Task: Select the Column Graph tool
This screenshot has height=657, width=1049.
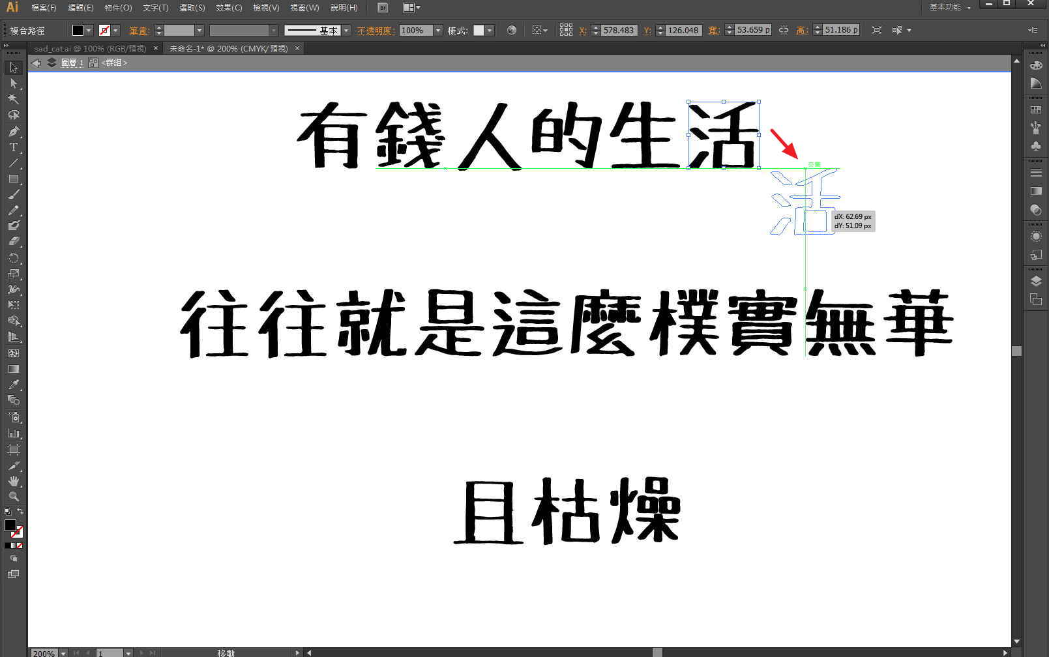Action: tap(14, 433)
